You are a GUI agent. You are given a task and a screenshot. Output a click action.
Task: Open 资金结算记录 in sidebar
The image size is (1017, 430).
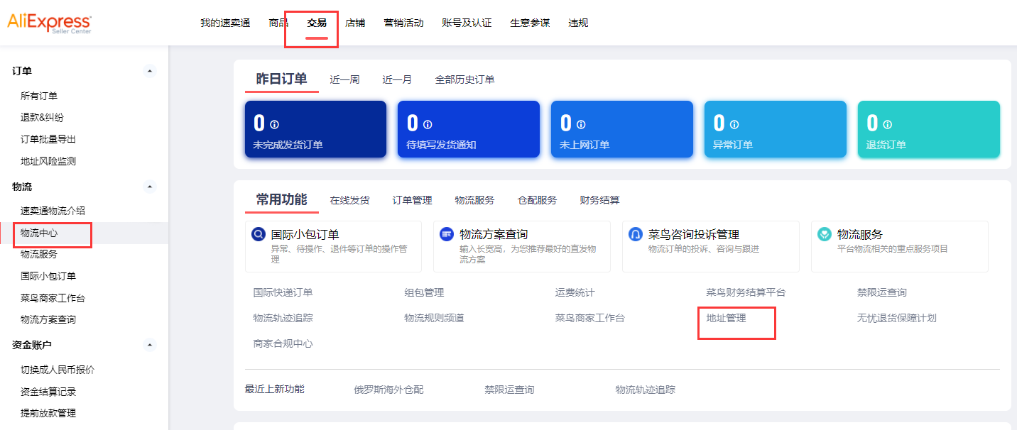coord(48,392)
